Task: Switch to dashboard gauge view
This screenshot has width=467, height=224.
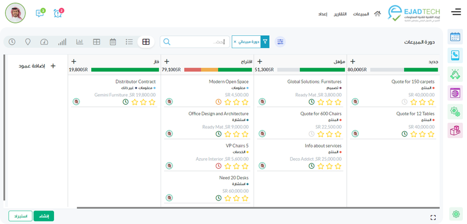Action: click(44, 42)
